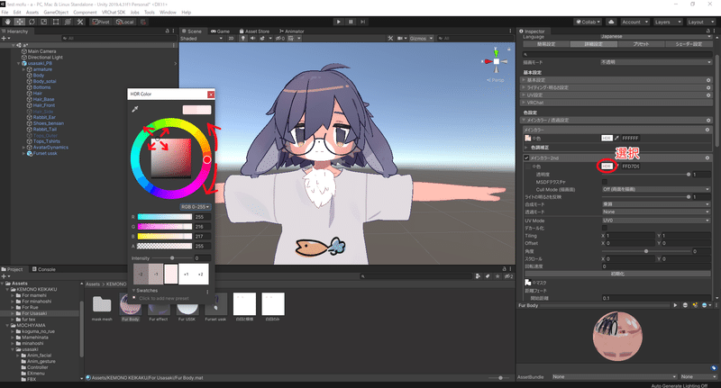Screen dimensions: 721x388
Task: Toggle scene lighting bulb icon
Action: click(242, 39)
